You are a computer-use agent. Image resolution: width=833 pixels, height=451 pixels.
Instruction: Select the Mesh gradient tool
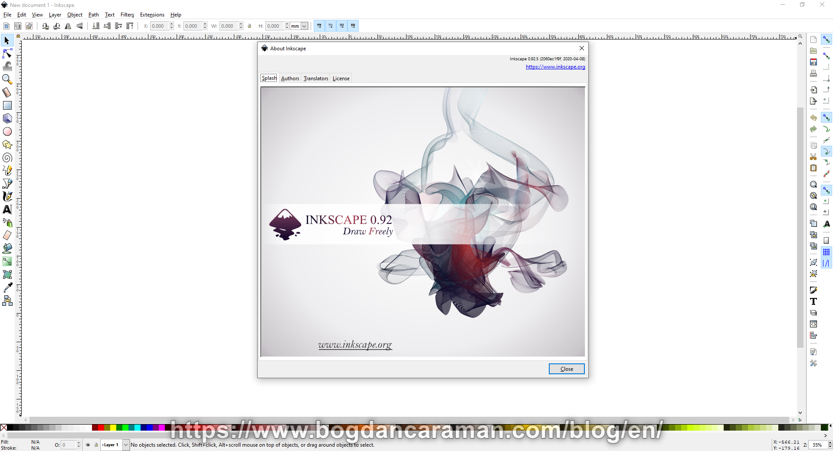(x=7, y=275)
